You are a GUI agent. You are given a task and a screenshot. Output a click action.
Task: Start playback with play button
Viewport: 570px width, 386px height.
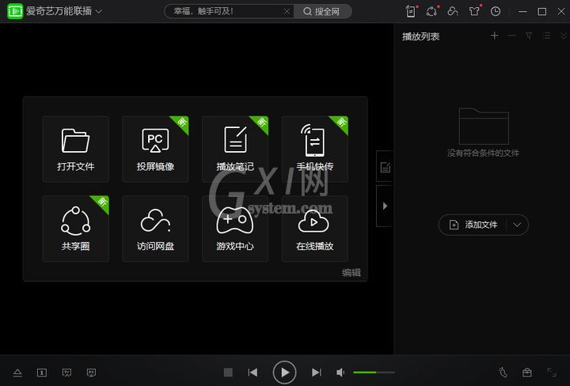[284, 373]
